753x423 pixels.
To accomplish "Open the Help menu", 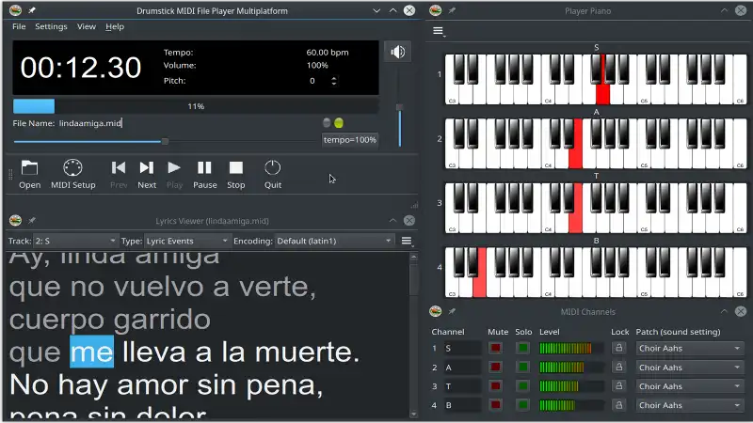I will point(115,26).
